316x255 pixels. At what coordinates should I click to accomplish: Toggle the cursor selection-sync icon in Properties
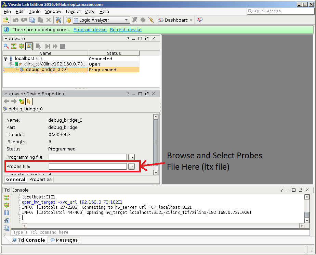click(29, 101)
